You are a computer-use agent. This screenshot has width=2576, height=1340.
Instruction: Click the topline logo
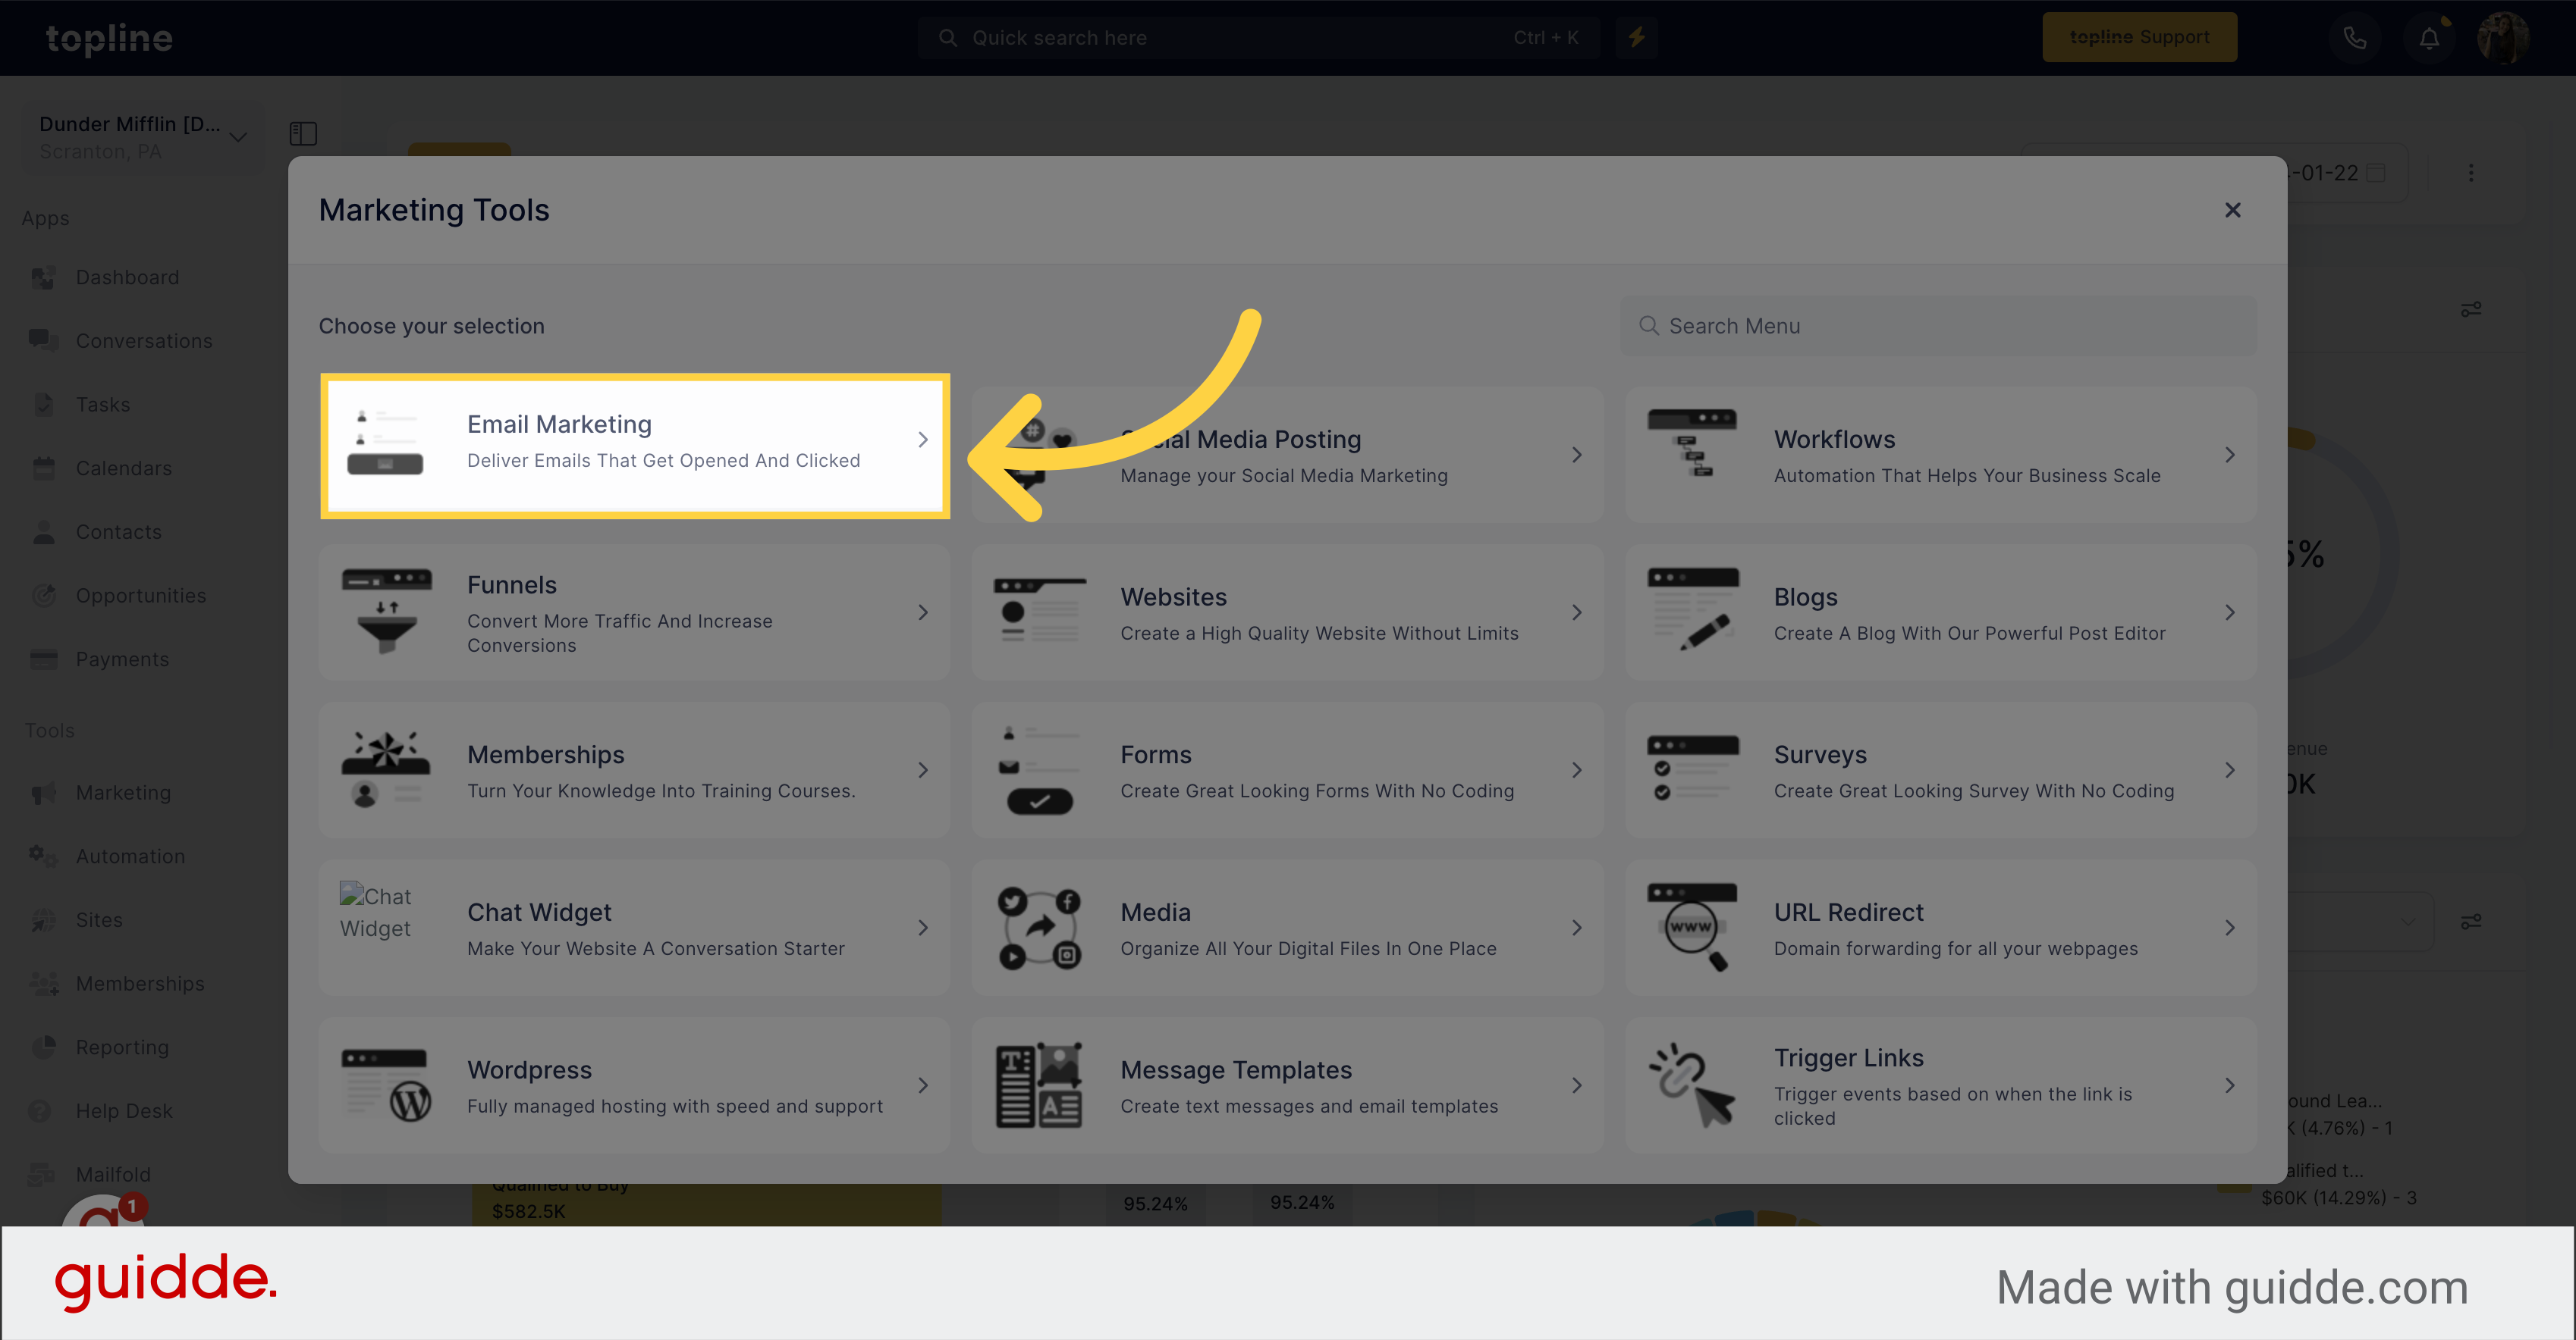pyautogui.click(x=109, y=38)
